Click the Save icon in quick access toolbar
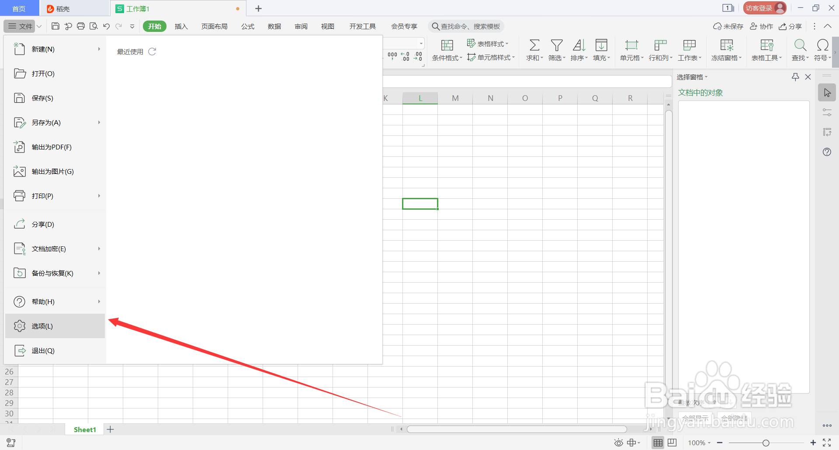839x450 pixels. [55, 26]
